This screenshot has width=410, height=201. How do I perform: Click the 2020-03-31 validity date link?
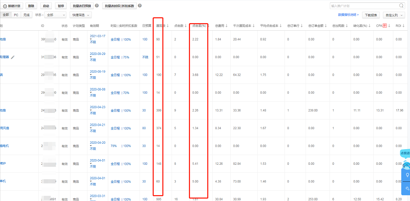pyautogui.click(x=97, y=196)
